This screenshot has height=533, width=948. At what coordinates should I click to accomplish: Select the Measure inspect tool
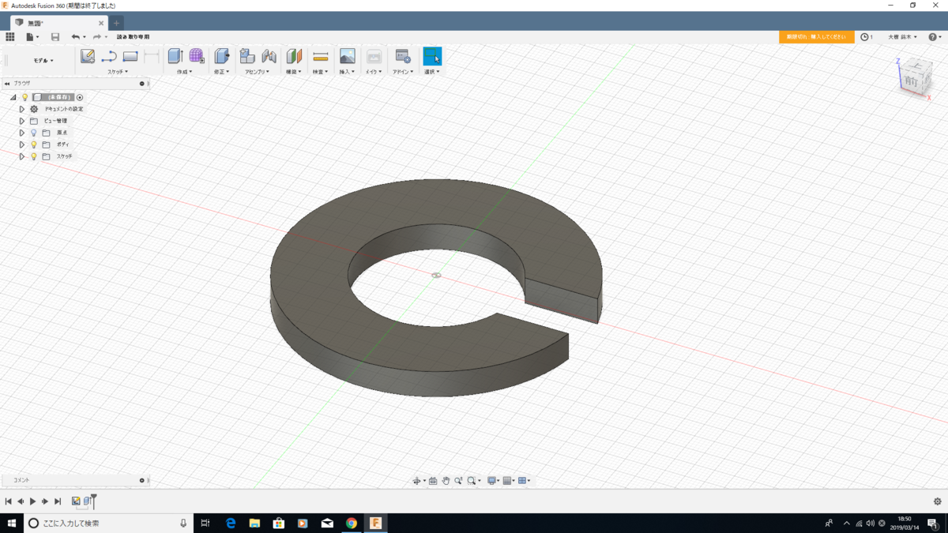pyautogui.click(x=321, y=56)
